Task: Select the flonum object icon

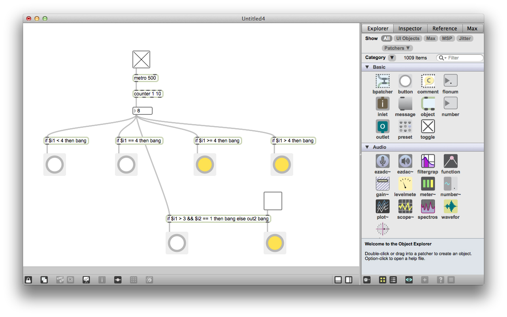Action: (x=451, y=81)
